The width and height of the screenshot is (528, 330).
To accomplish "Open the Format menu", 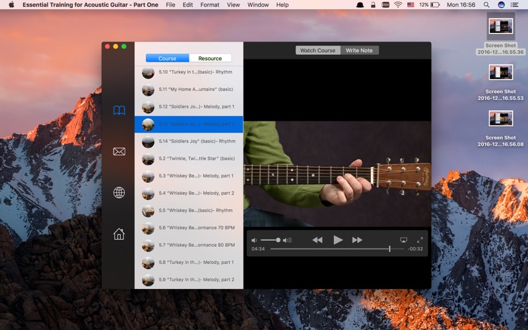I will tap(210, 5).
